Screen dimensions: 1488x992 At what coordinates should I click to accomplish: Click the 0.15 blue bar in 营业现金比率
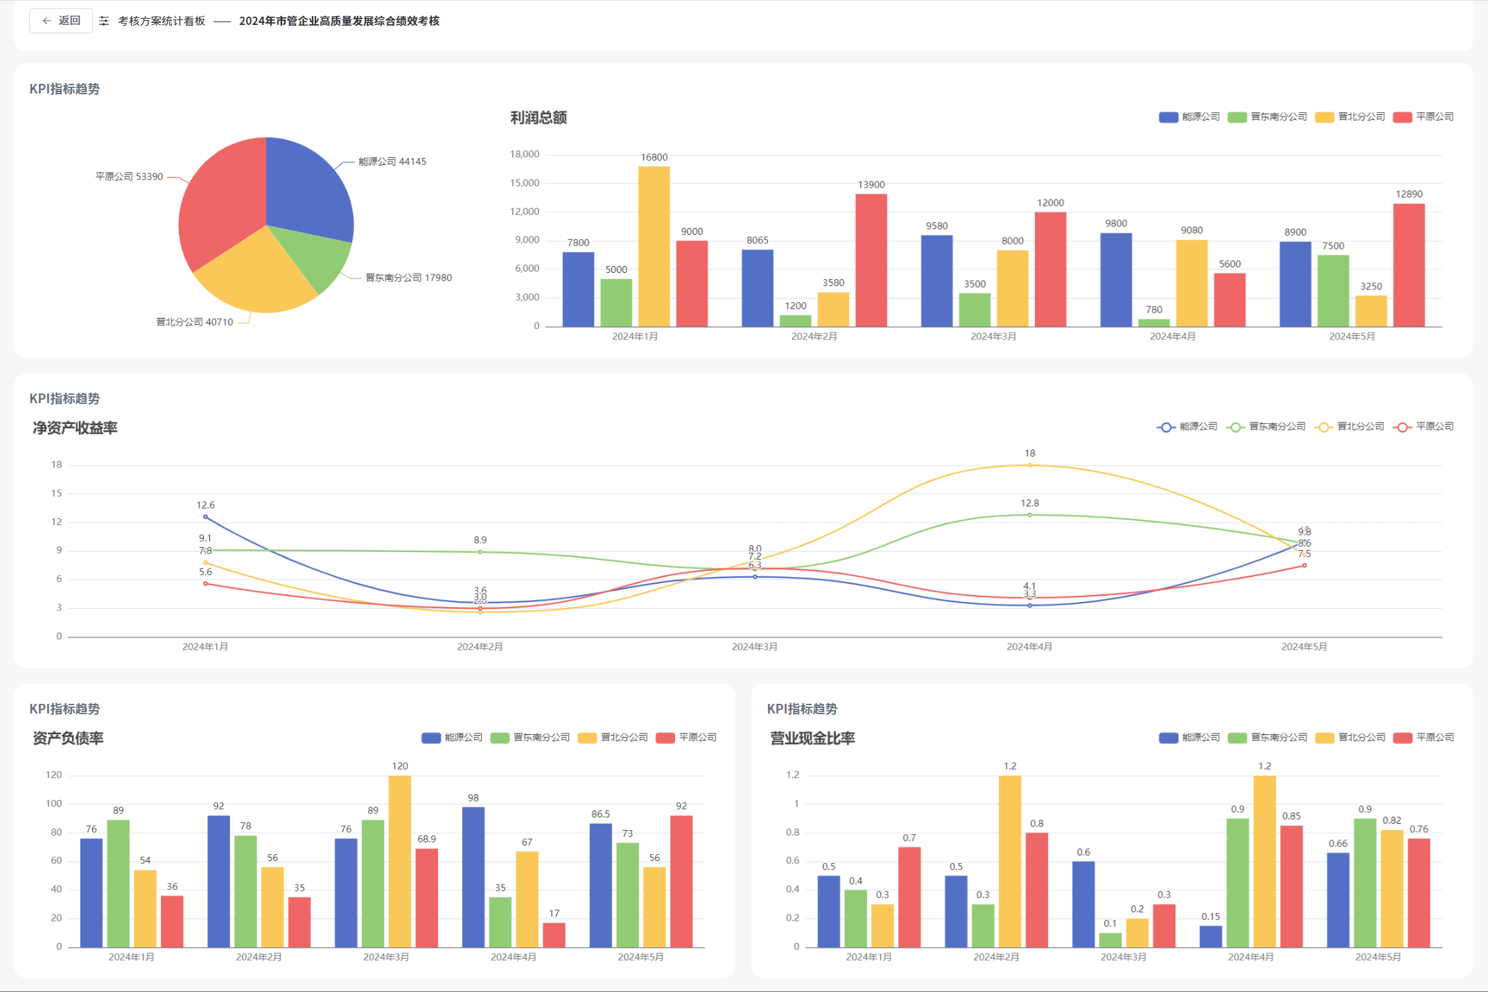point(1211,937)
